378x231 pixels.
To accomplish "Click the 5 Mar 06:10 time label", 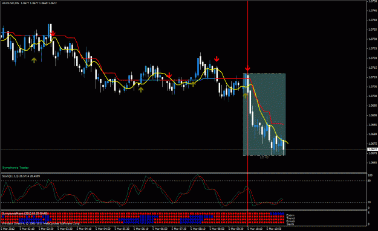I will click(142, 229).
